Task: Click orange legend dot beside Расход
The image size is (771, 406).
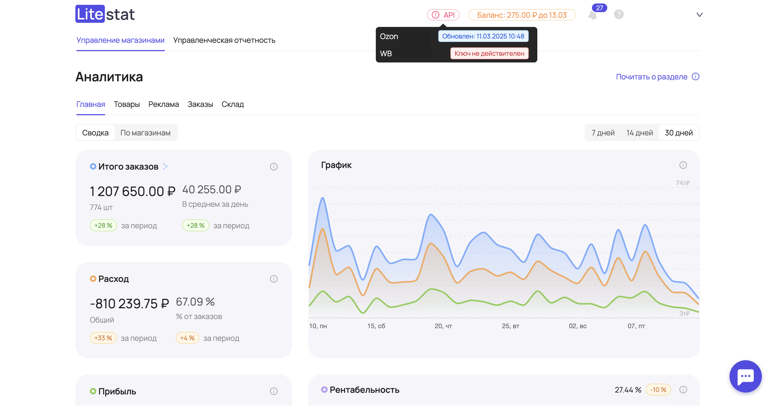Action: pyautogui.click(x=93, y=279)
